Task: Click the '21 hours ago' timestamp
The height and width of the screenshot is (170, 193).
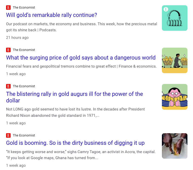Action: [17, 38]
